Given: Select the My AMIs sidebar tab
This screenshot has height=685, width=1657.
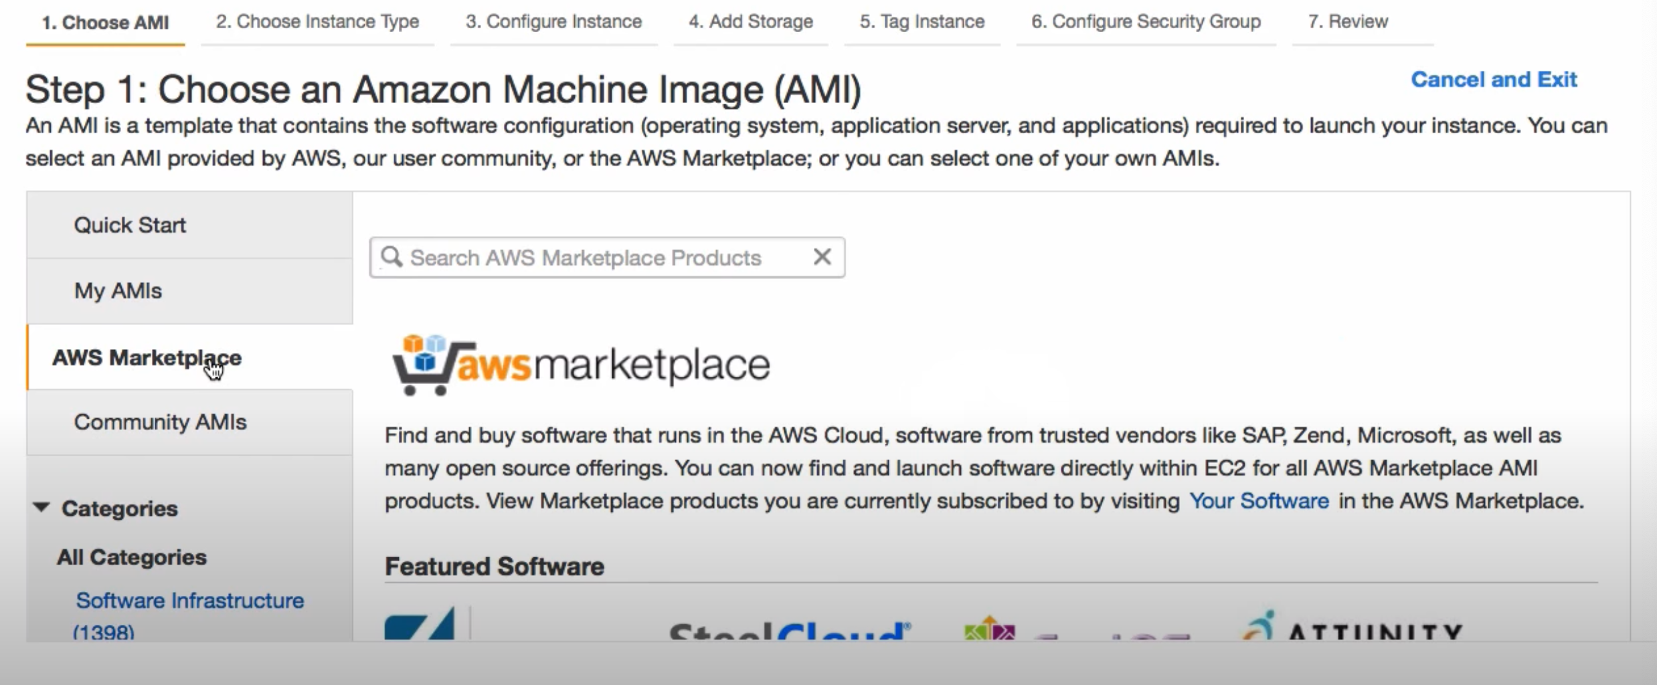Looking at the screenshot, I should 189,291.
